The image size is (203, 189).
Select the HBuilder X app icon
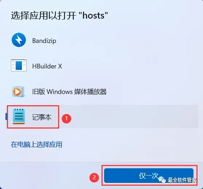(19, 65)
